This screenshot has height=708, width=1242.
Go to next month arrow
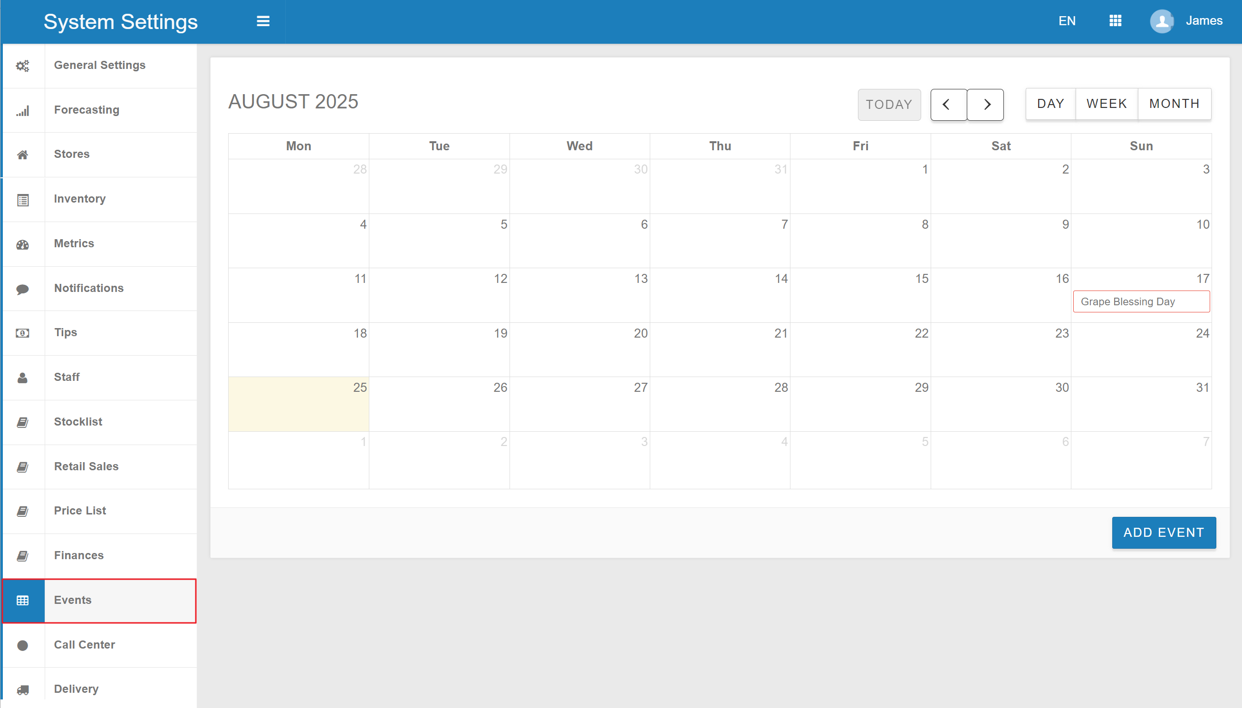[985, 105]
